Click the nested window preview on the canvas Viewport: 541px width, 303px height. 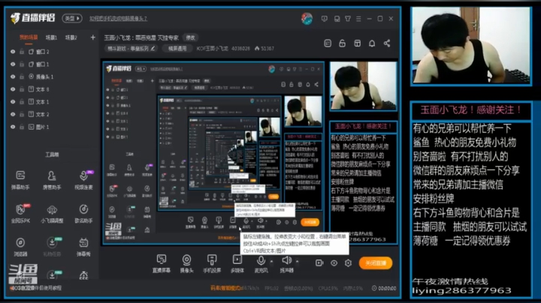[x=213, y=153]
